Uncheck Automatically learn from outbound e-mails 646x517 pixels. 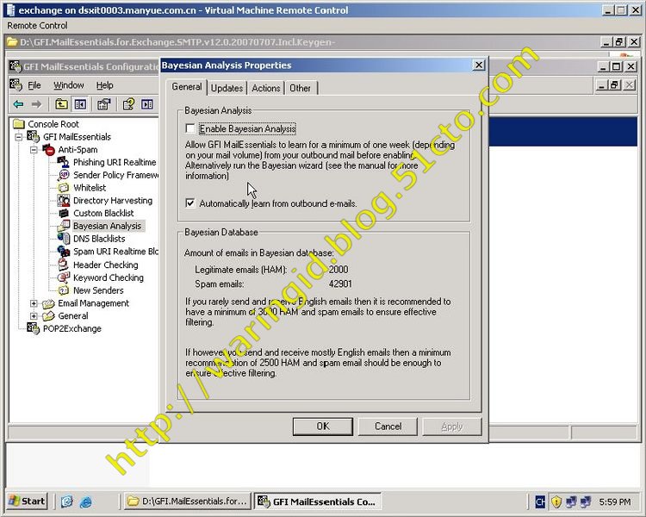coord(190,203)
